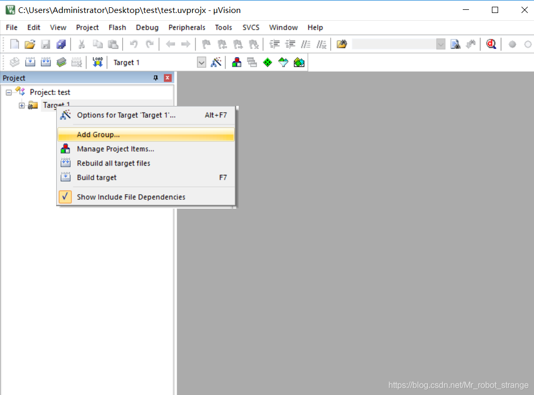Click the find text input field

pos(394,44)
